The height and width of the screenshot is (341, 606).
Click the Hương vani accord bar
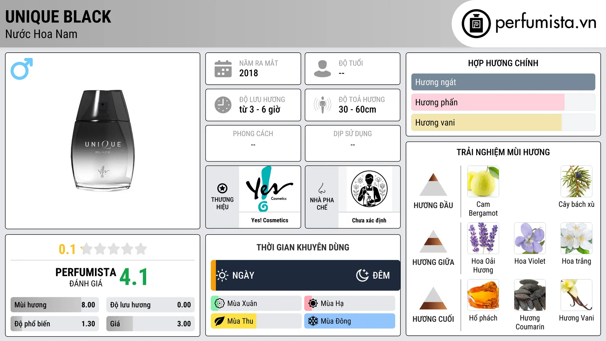[x=503, y=122]
